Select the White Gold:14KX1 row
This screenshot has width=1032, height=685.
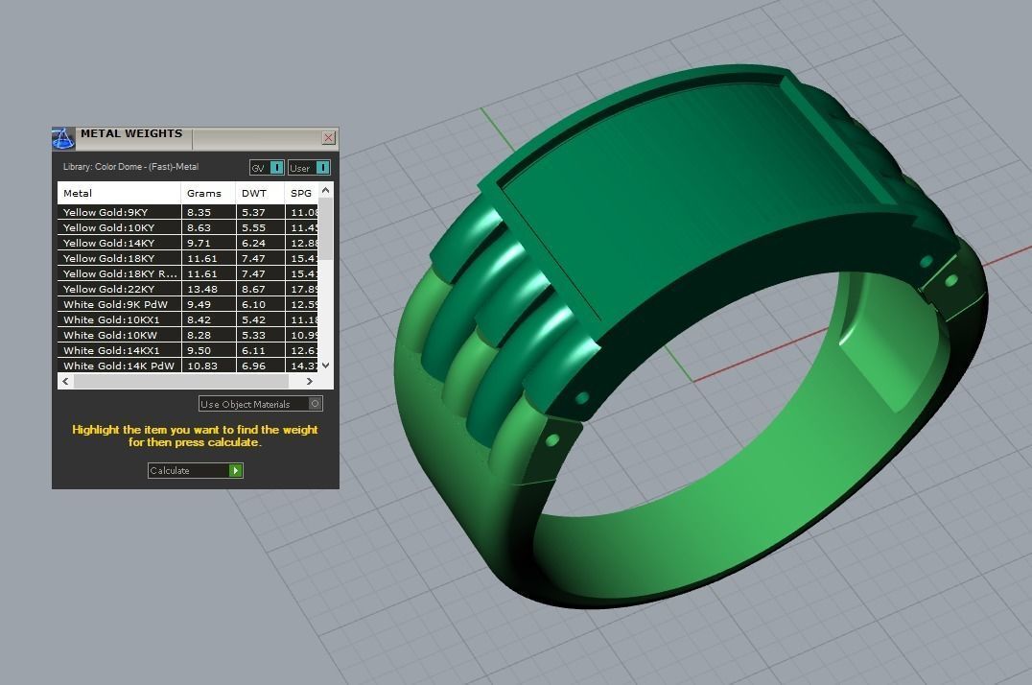click(188, 350)
